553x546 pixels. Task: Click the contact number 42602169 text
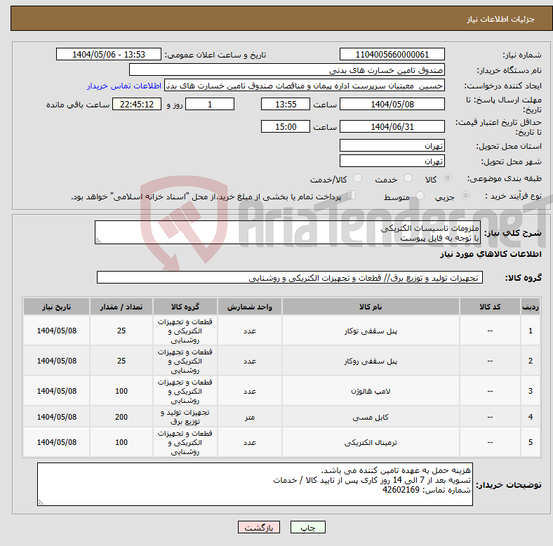pos(401,490)
